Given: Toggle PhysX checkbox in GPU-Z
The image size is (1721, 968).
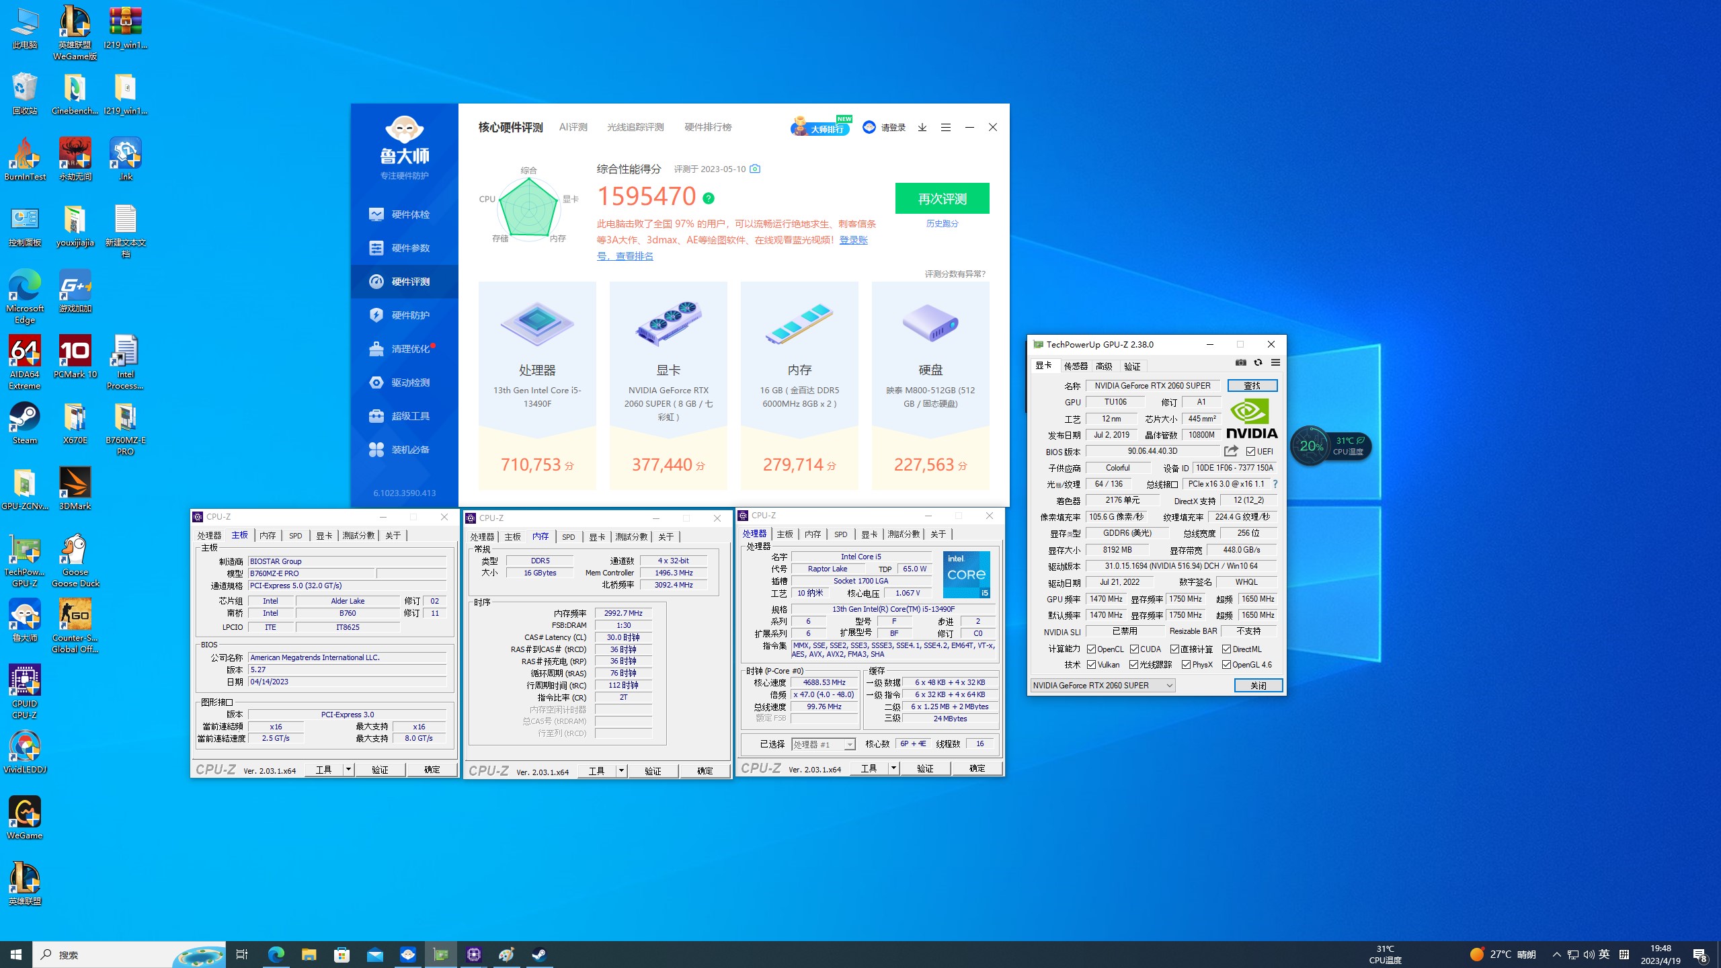Looking at the screenshot, I should click(x=1187, y=665).
